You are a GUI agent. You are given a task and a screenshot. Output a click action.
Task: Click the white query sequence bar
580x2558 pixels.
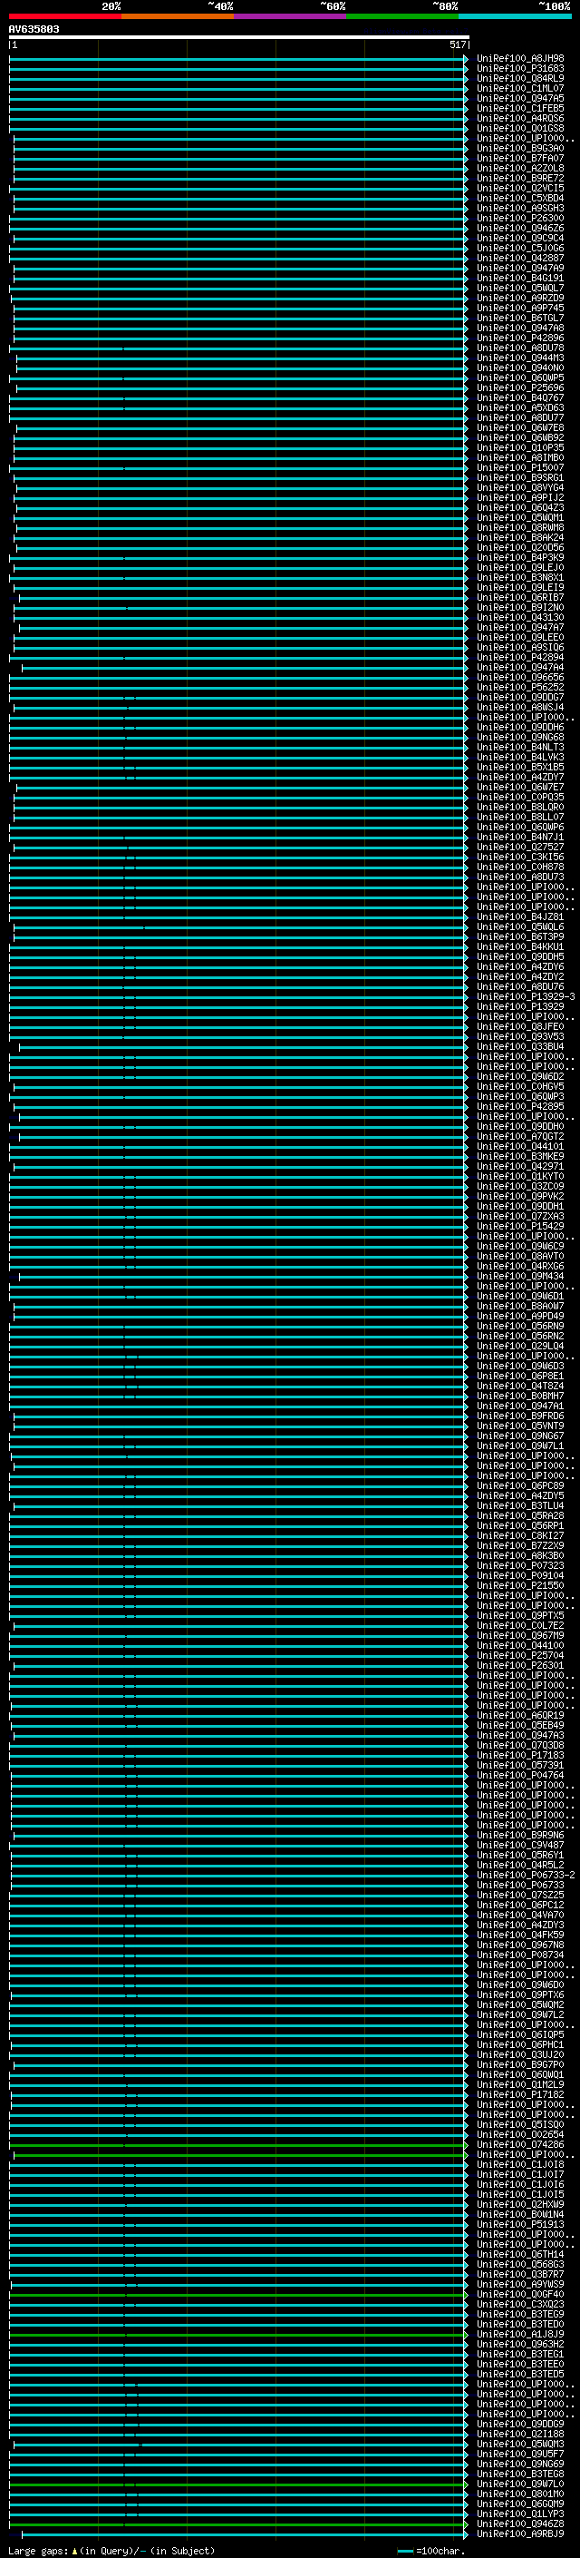[239, 36]
